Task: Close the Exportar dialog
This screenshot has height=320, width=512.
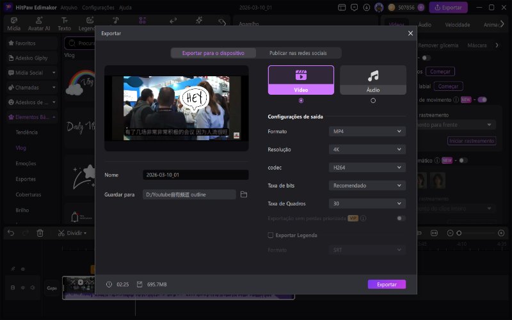Action: click(410, 33)
